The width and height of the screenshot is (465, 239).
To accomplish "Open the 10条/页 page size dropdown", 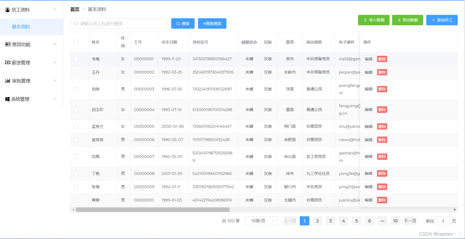I will pyautogui.click(x=261, y=221).
